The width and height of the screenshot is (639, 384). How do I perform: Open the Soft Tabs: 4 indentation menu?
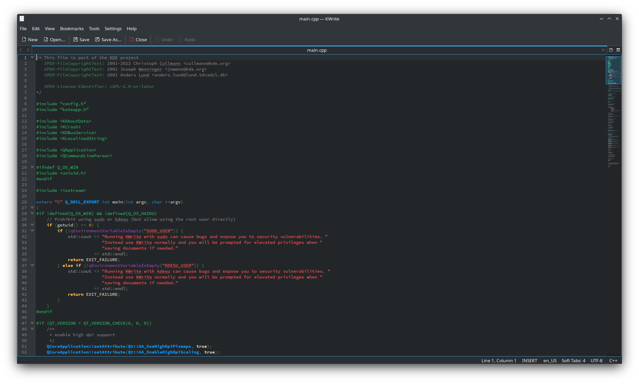tap(573, 361)
